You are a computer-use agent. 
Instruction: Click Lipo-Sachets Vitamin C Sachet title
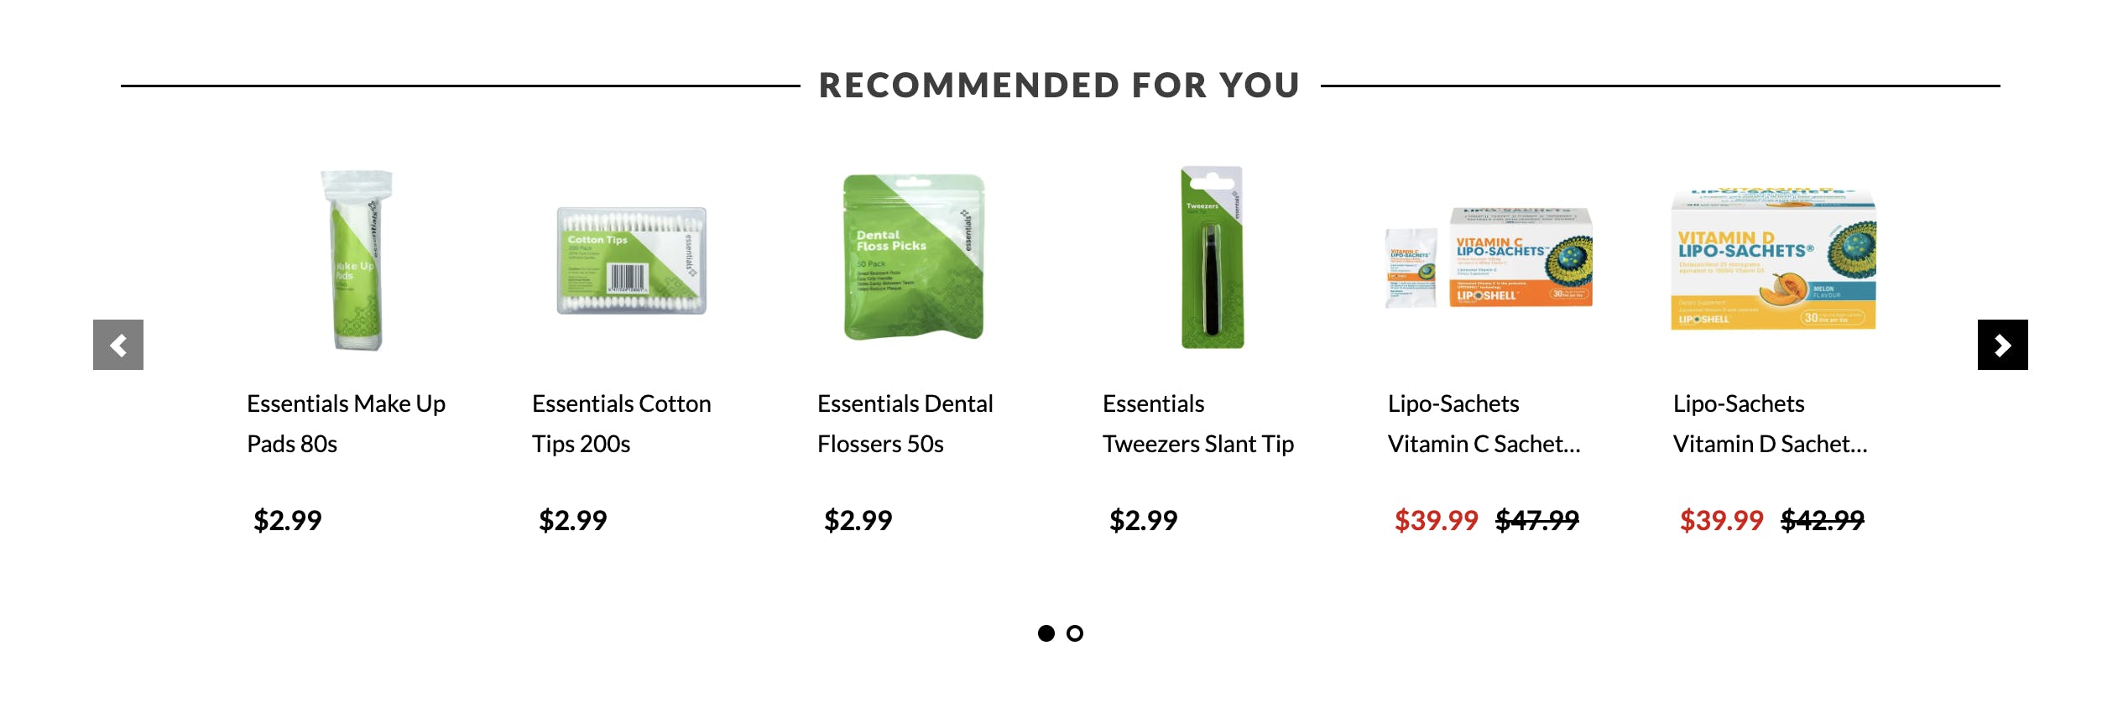click(1484, 424)
